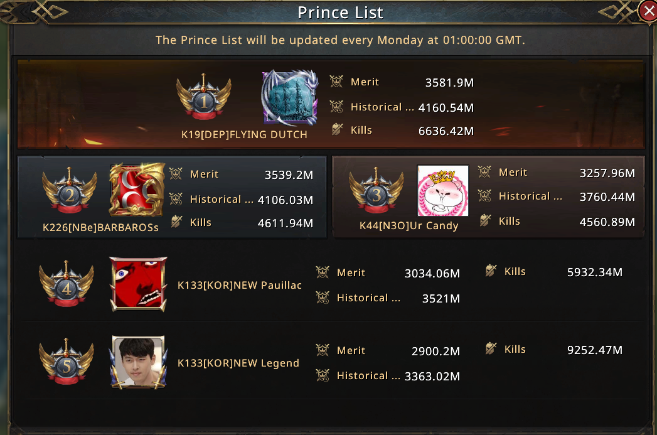The height and width of the screenshot is (435, 657).
Task: Select NEW Pauillac red face avatar
Action: coord(139,282)
